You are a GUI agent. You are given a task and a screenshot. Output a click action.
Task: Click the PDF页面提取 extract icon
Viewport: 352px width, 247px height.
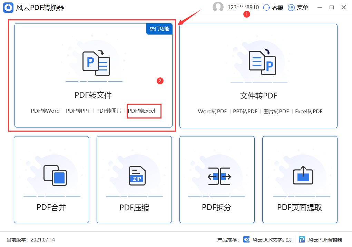point(303,175)
